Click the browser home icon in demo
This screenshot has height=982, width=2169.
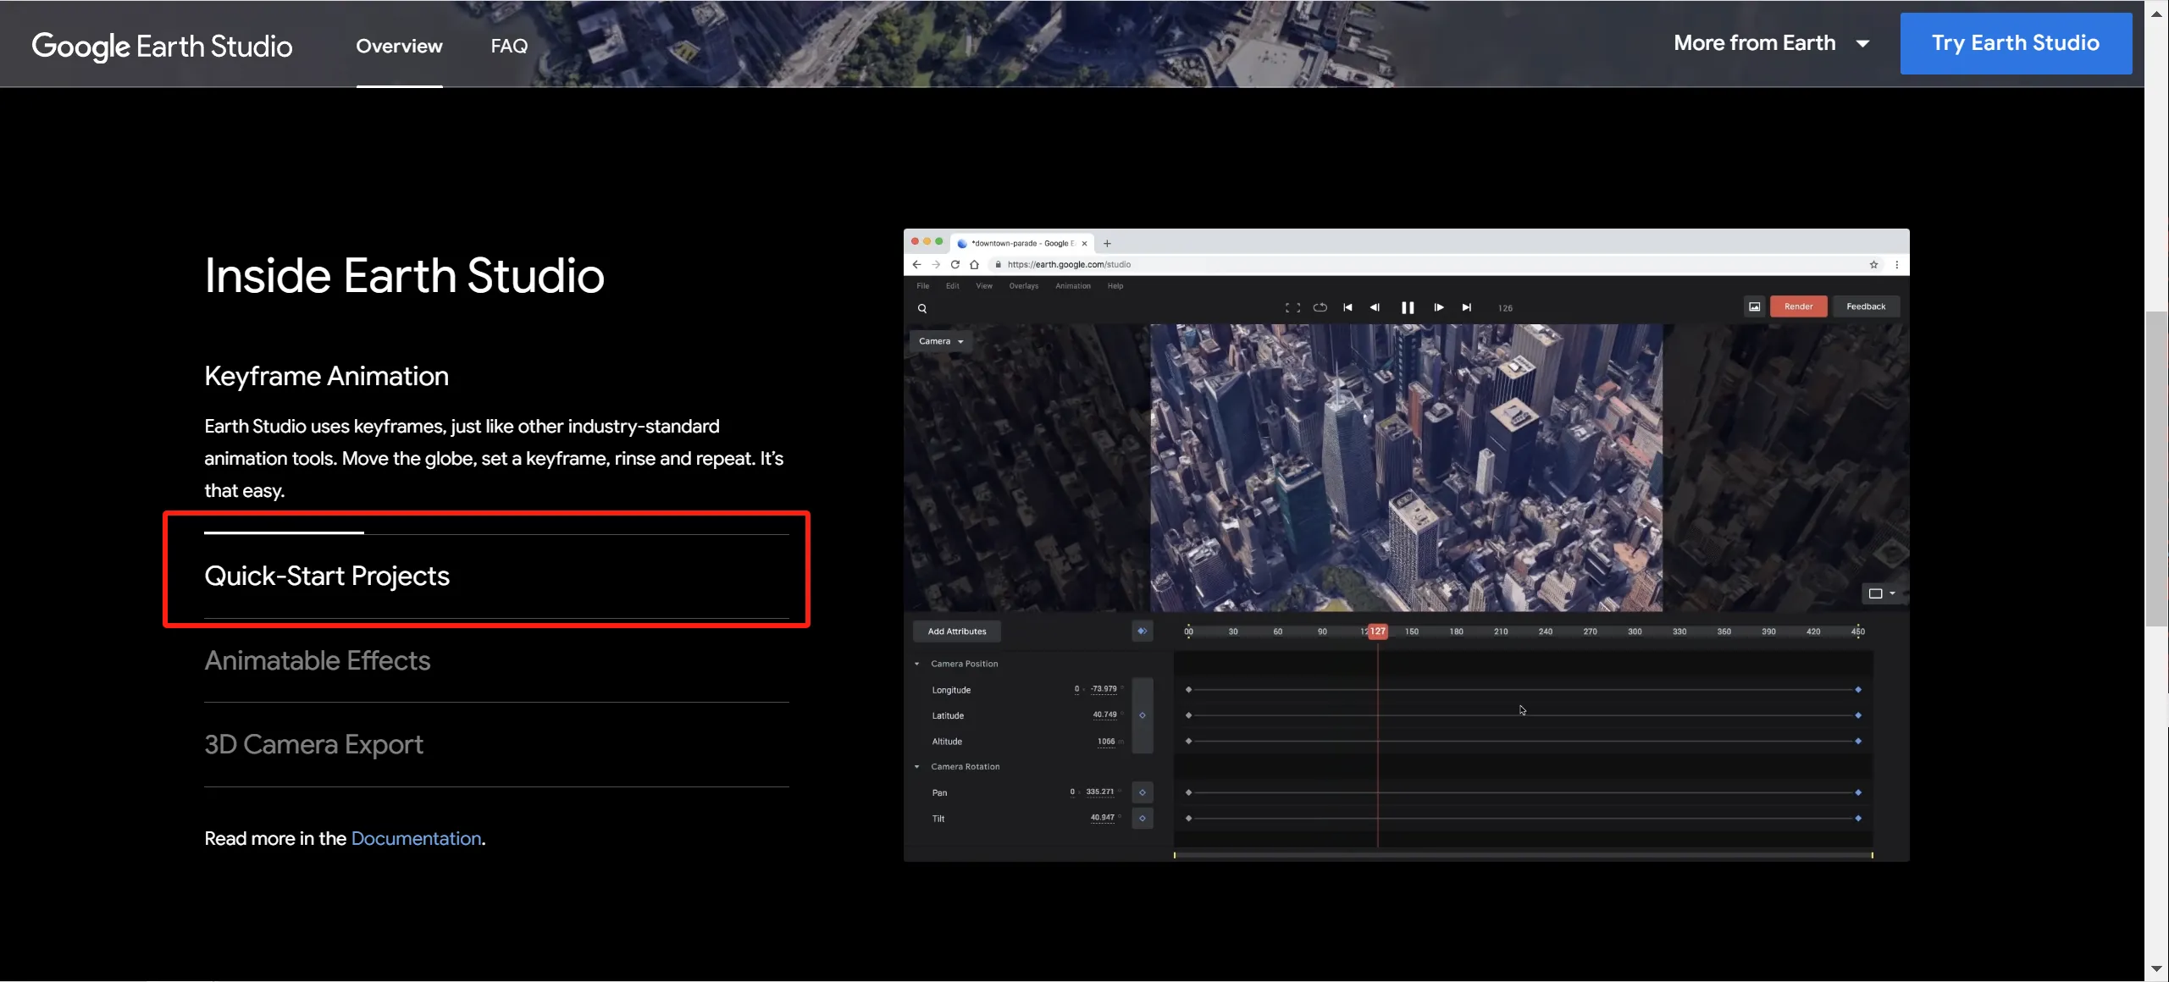click(974, 264)
